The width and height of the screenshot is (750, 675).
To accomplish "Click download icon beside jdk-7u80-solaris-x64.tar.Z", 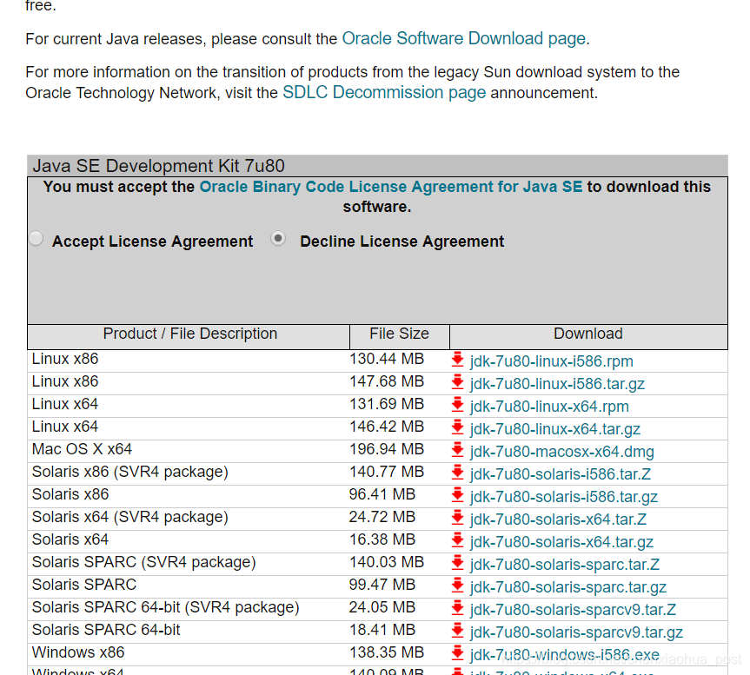I will (458, 517).
